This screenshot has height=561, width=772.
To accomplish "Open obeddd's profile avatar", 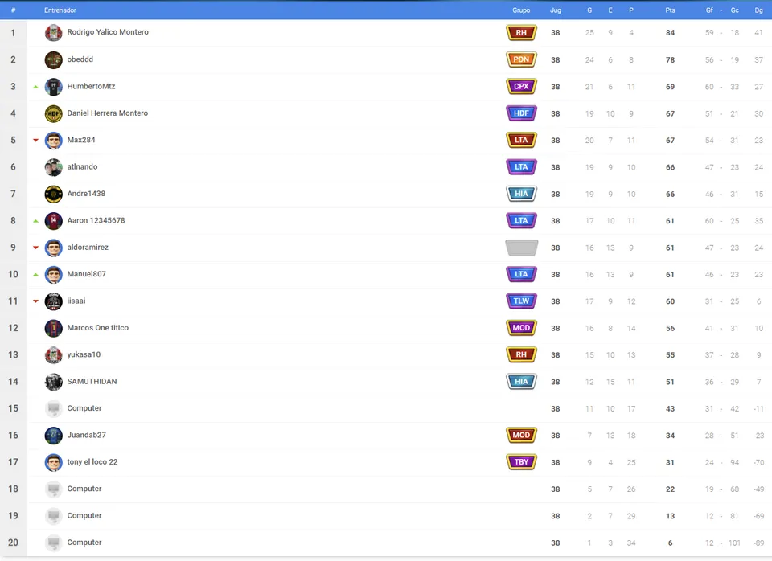I will click(53, 59).
